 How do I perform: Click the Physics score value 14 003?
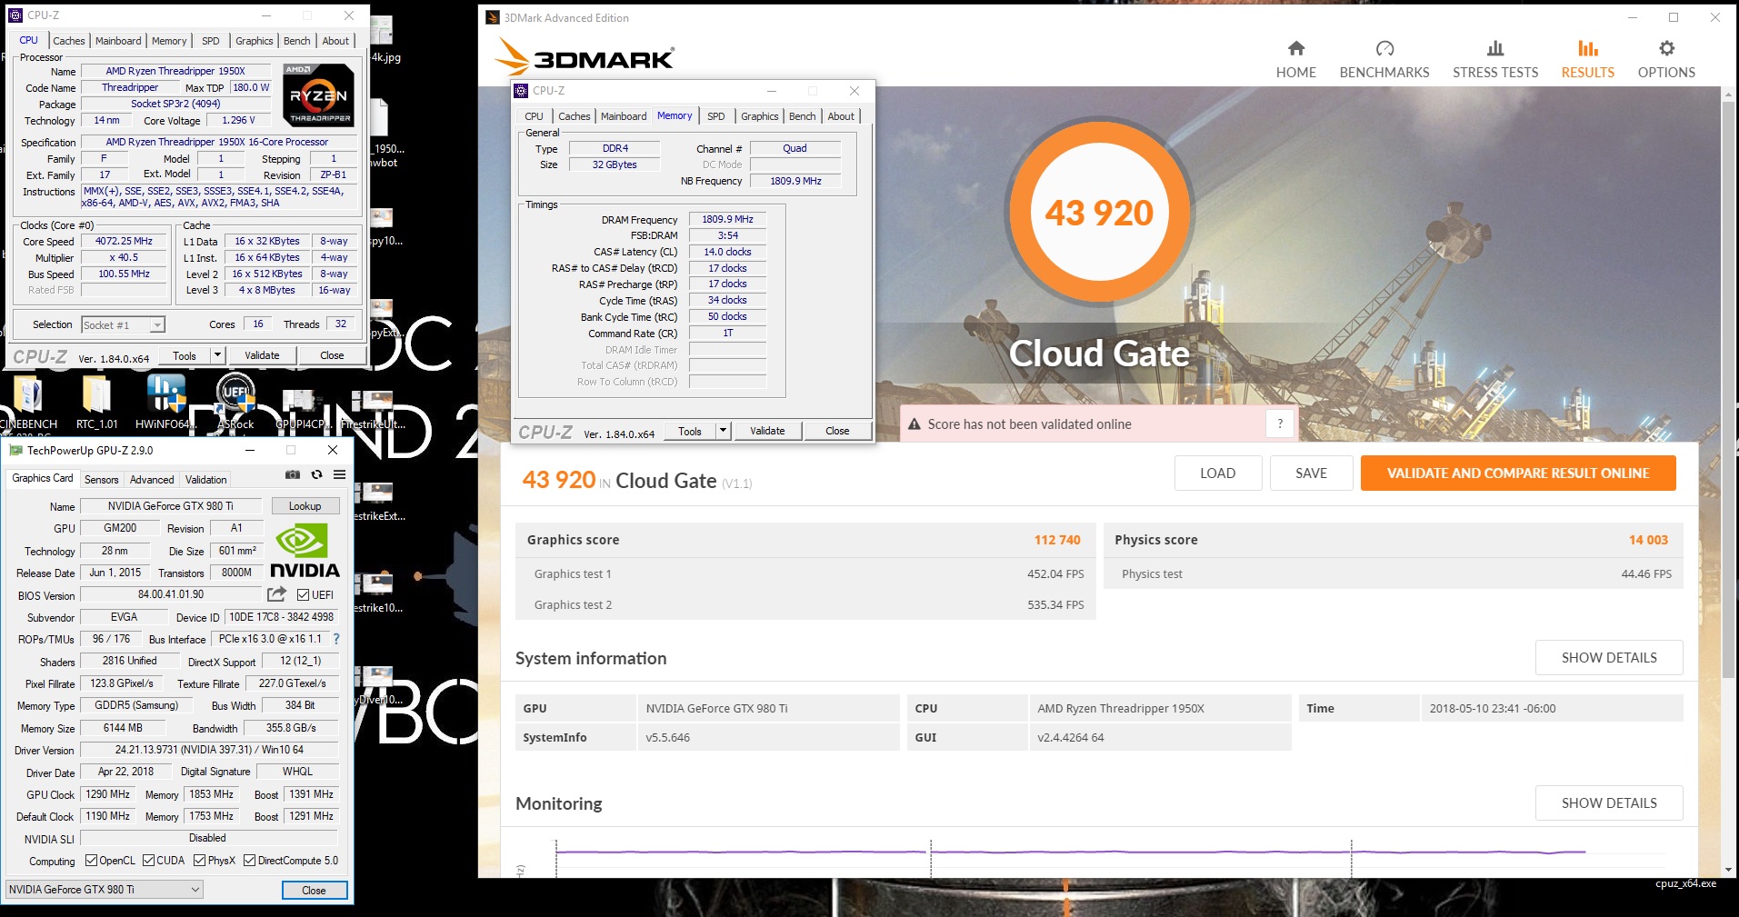pos(1648,540)
